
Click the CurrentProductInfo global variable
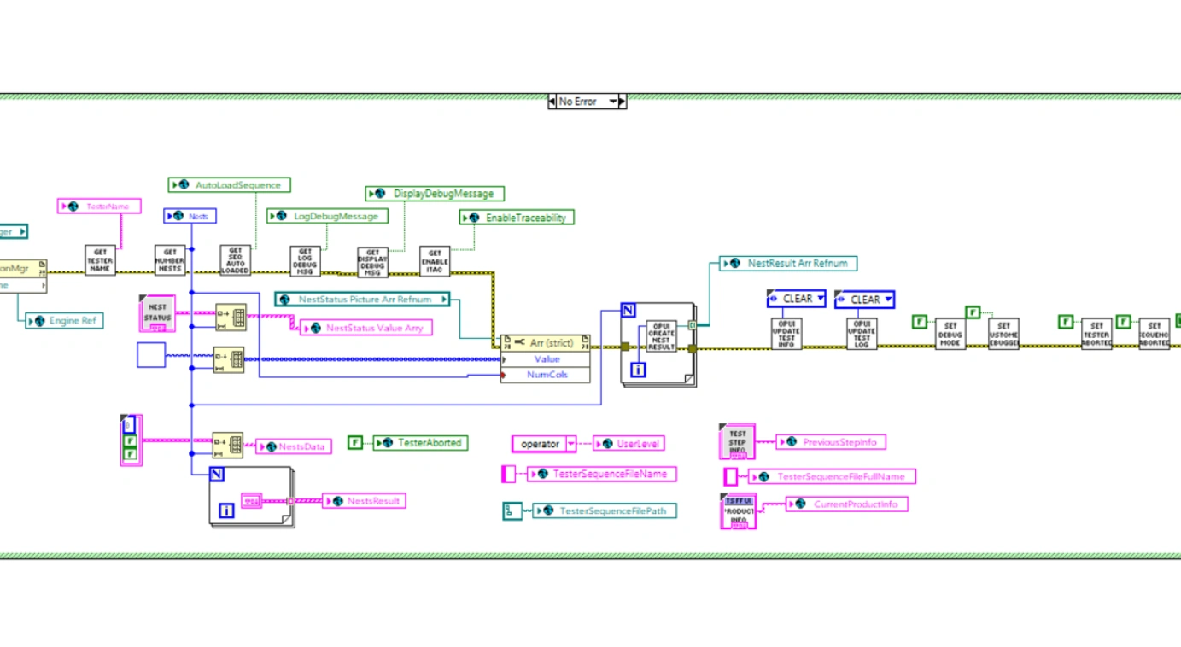(847, 504)
